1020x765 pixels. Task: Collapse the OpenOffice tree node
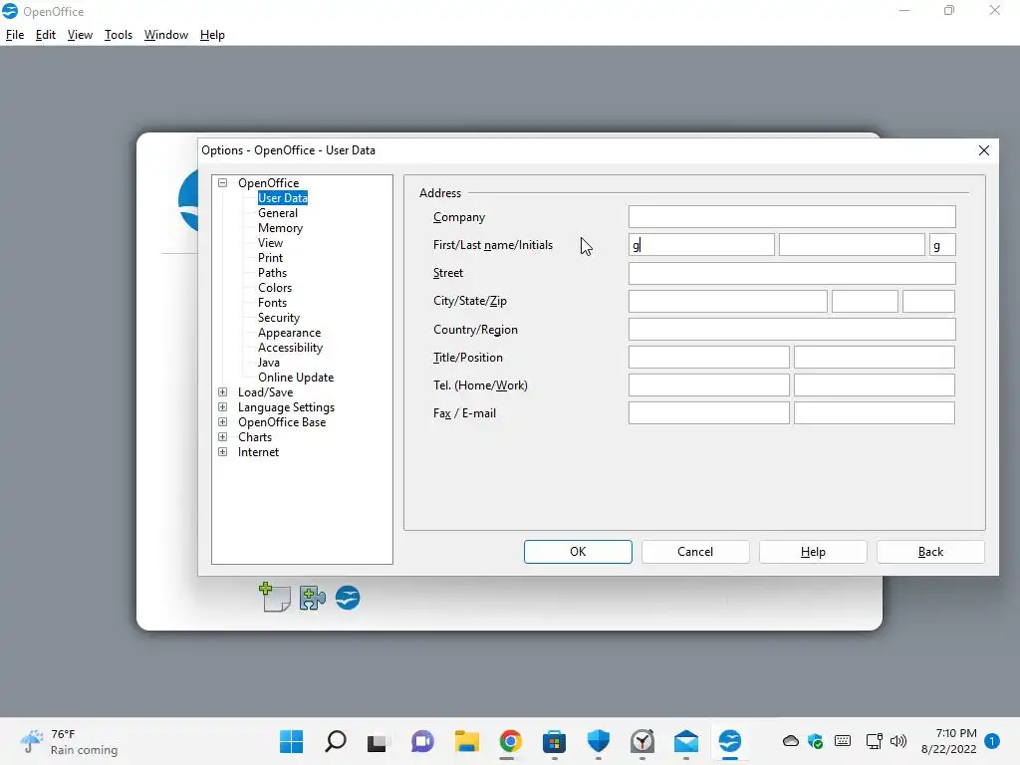(222, 183)
